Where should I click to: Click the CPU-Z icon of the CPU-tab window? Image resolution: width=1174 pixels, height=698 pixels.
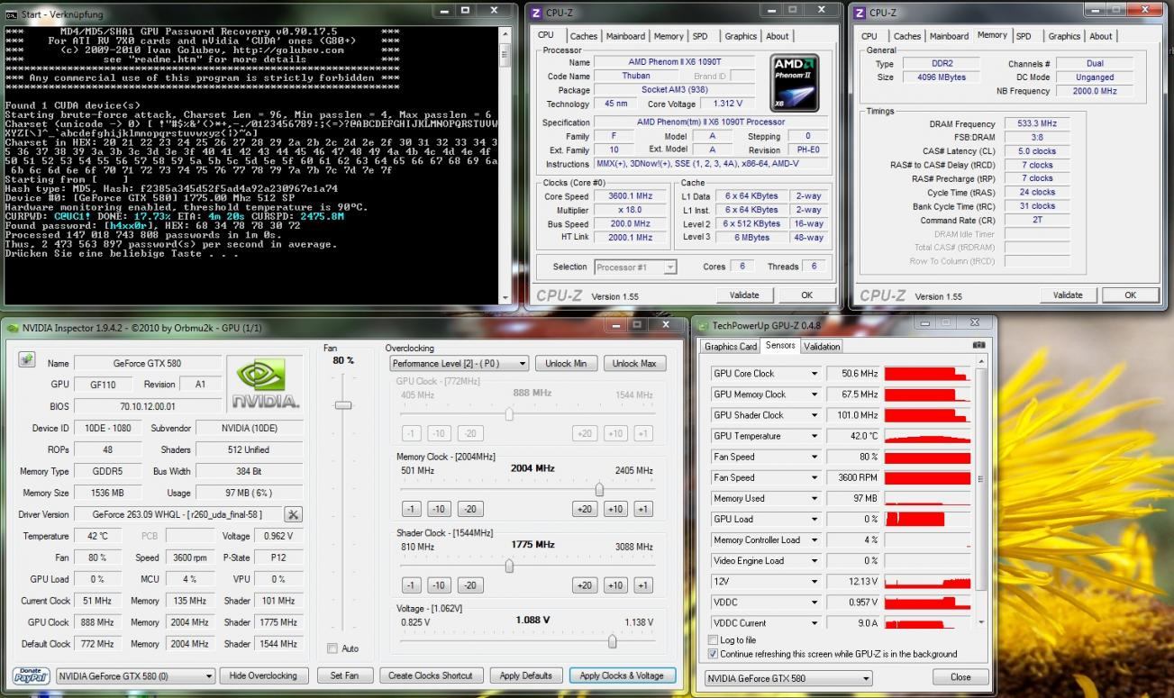click(537, 13)
